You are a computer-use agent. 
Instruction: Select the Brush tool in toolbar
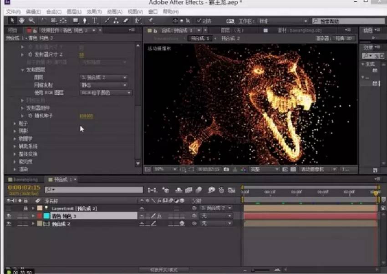(107, 20)
